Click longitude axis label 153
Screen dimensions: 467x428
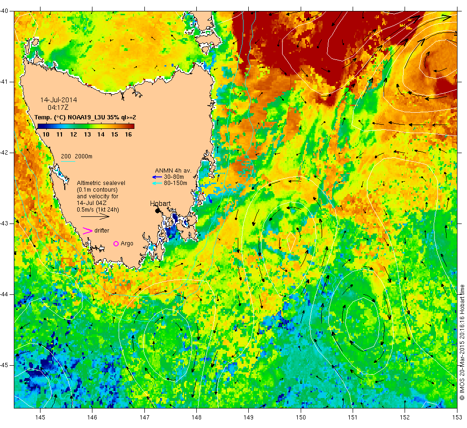pos(457,418)
